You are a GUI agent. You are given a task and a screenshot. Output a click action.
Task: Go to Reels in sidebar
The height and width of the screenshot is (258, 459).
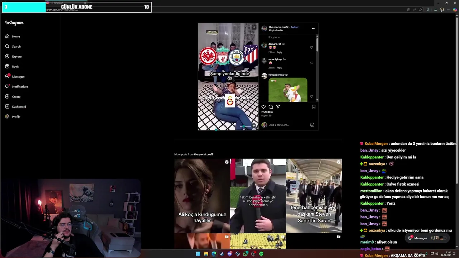tap(12, 67)
